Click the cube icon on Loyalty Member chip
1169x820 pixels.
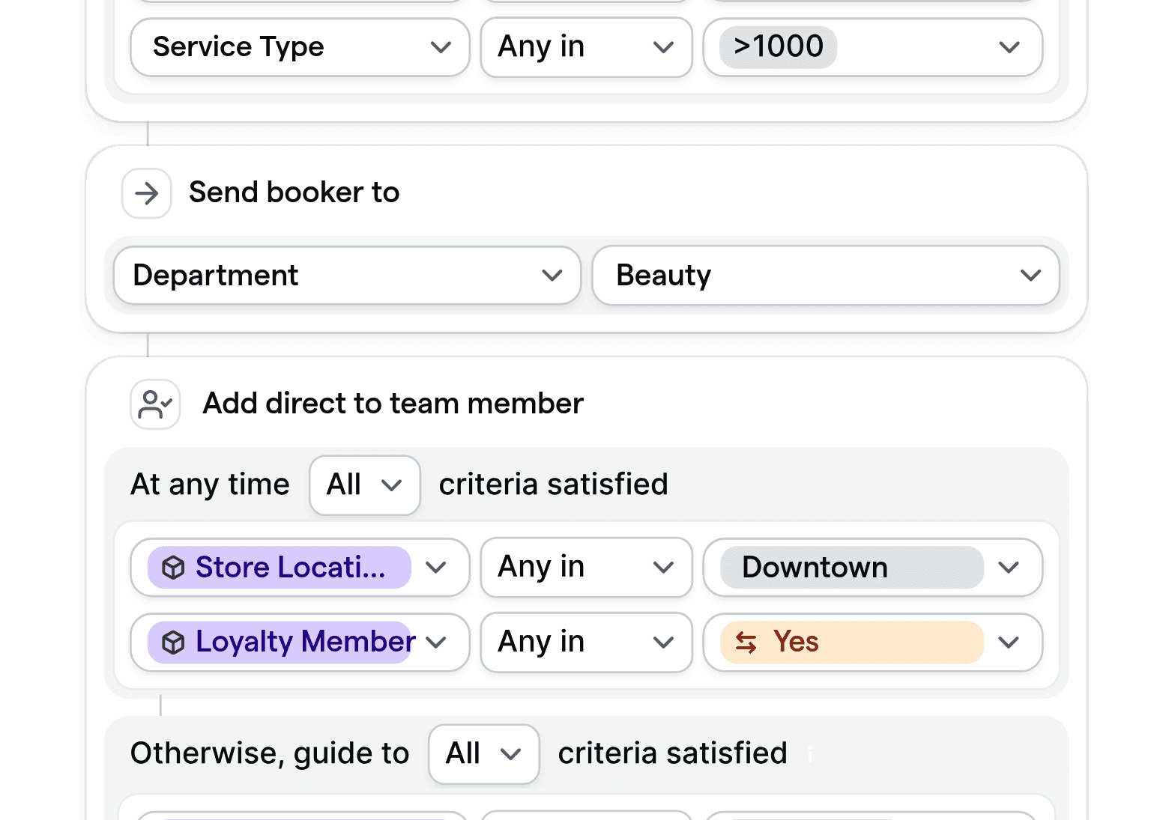tap(174, 642)
